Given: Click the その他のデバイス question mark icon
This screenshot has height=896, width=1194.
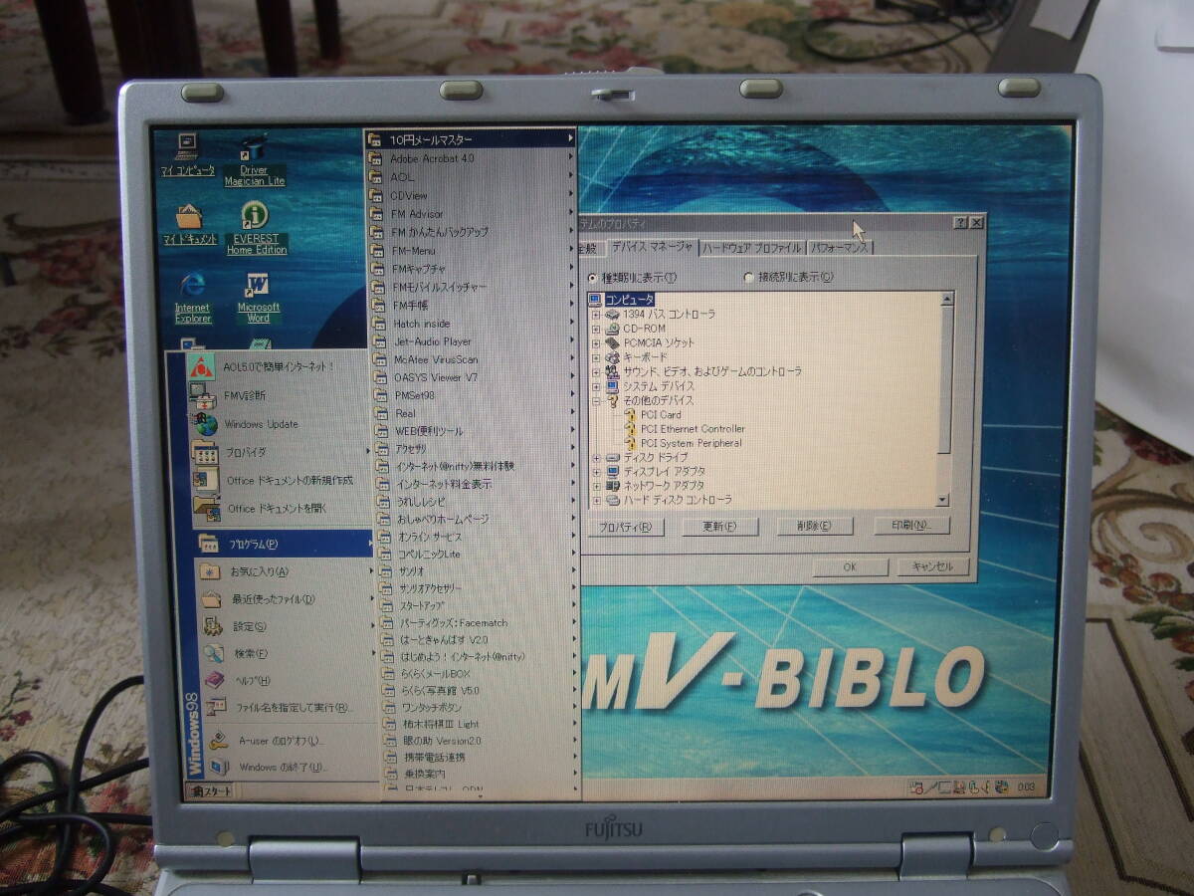Looking at the screenshot, I should [613, 400].
